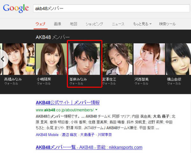Screen dimensions: 191x153
Task: Open the ニュース tab
Action: [118, 24]
